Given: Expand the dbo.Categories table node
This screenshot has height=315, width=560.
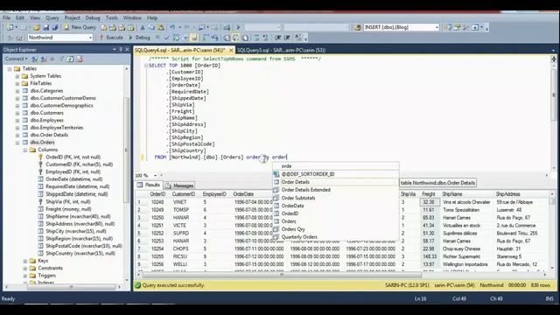Looking at the screenshot, I should (x=17, y=91).
